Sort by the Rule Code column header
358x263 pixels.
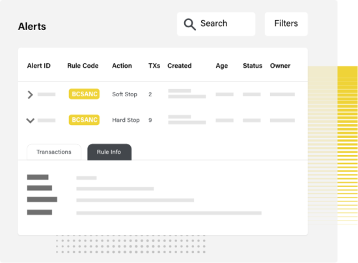(x=83, y=66)
